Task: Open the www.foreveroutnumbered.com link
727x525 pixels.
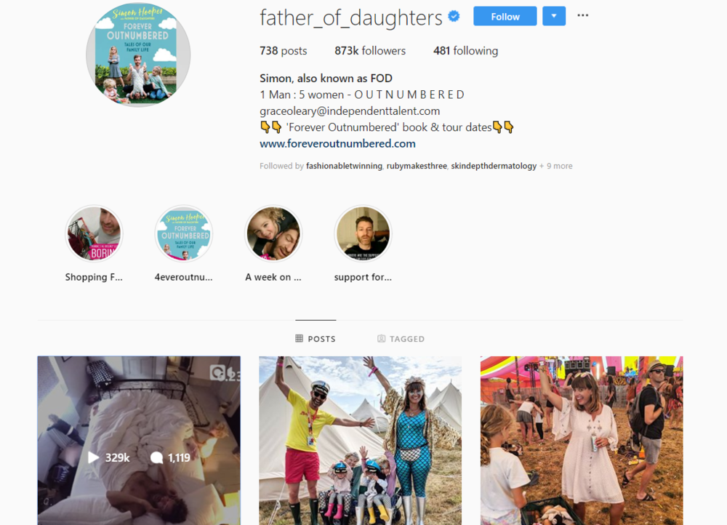Action: click(x=337, y=144)
